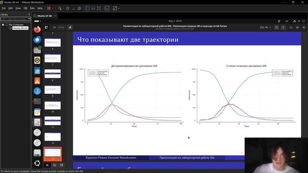Image resolution: width=308 pixels, height=173 pixels.
Task: Click Send Ctrl+Alt+Del toolbar icon
Action: [x=60, y=8]
